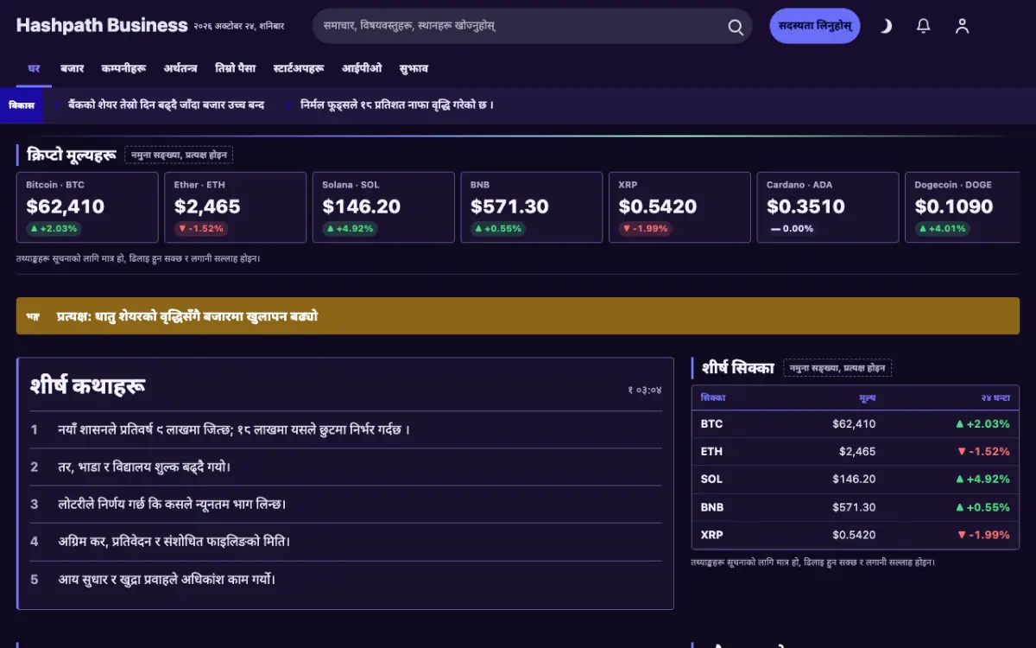1036x648 pixels.
Task: Switch to the बजार tab
Action: 72,68
